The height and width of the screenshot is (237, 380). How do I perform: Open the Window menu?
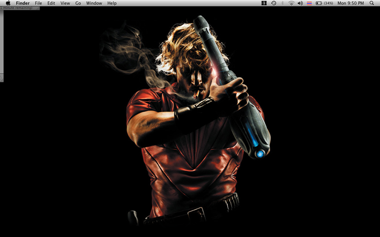tap(94, 3)
